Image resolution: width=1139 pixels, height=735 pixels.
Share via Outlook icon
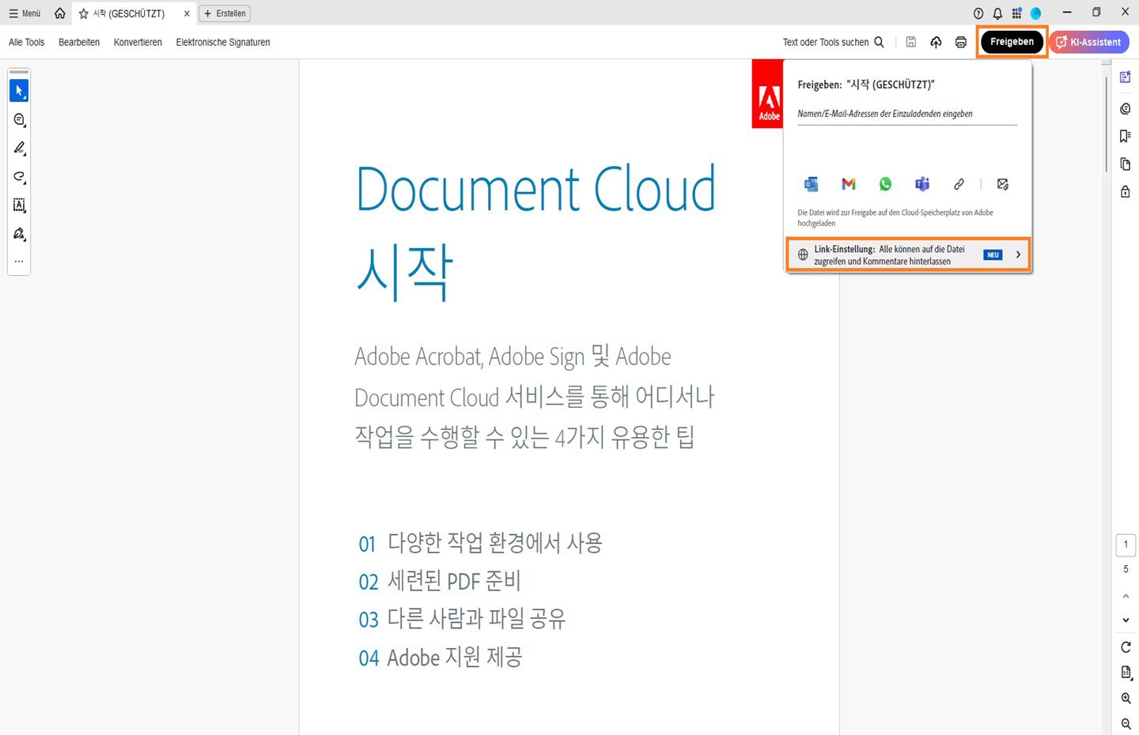tap(811, 184)
